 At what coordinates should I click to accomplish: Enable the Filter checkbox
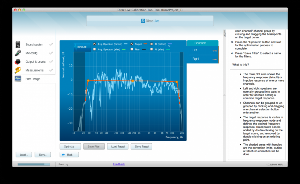(132, 49)
